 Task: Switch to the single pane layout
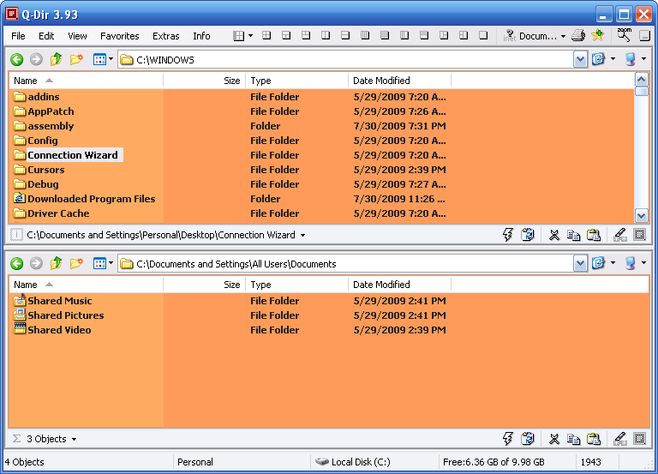point(483,36)
